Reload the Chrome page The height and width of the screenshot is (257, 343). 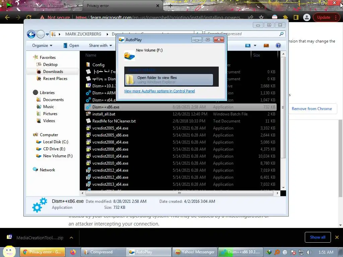pos(29,17)
